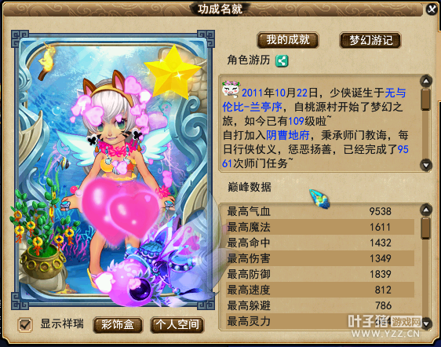Switch to the 我的成就 tab
Screen dimensions: 441x347
pyautogui.click(x=288, y=40)
